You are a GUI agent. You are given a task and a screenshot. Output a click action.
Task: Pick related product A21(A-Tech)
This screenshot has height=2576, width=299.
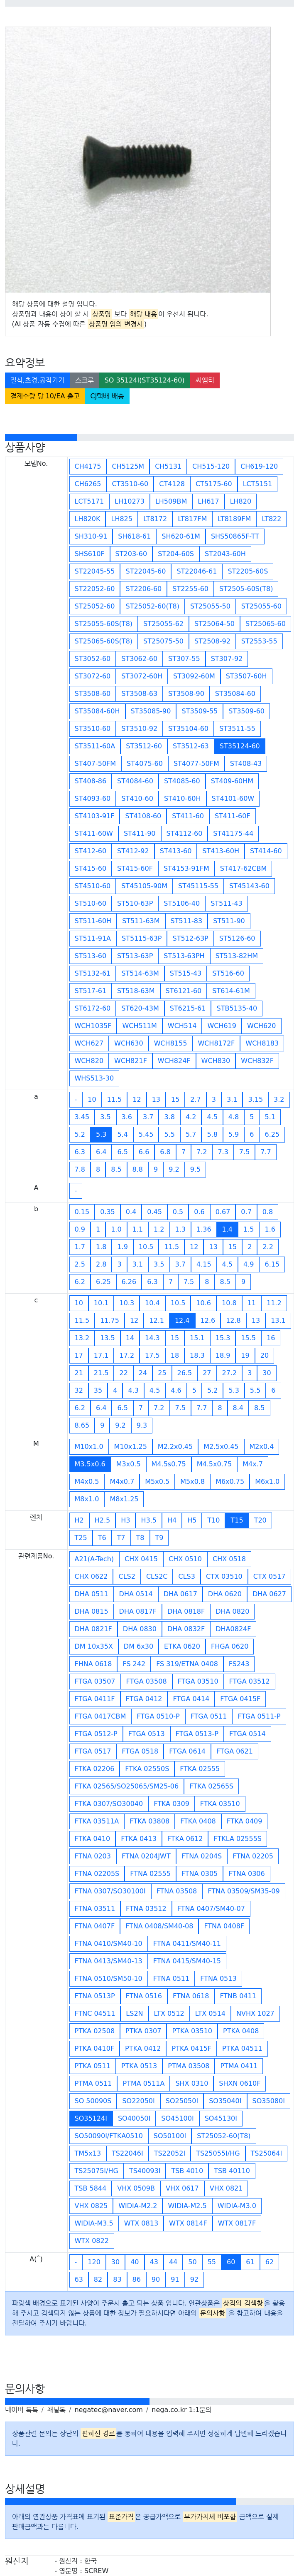[x=94, y=1558]
